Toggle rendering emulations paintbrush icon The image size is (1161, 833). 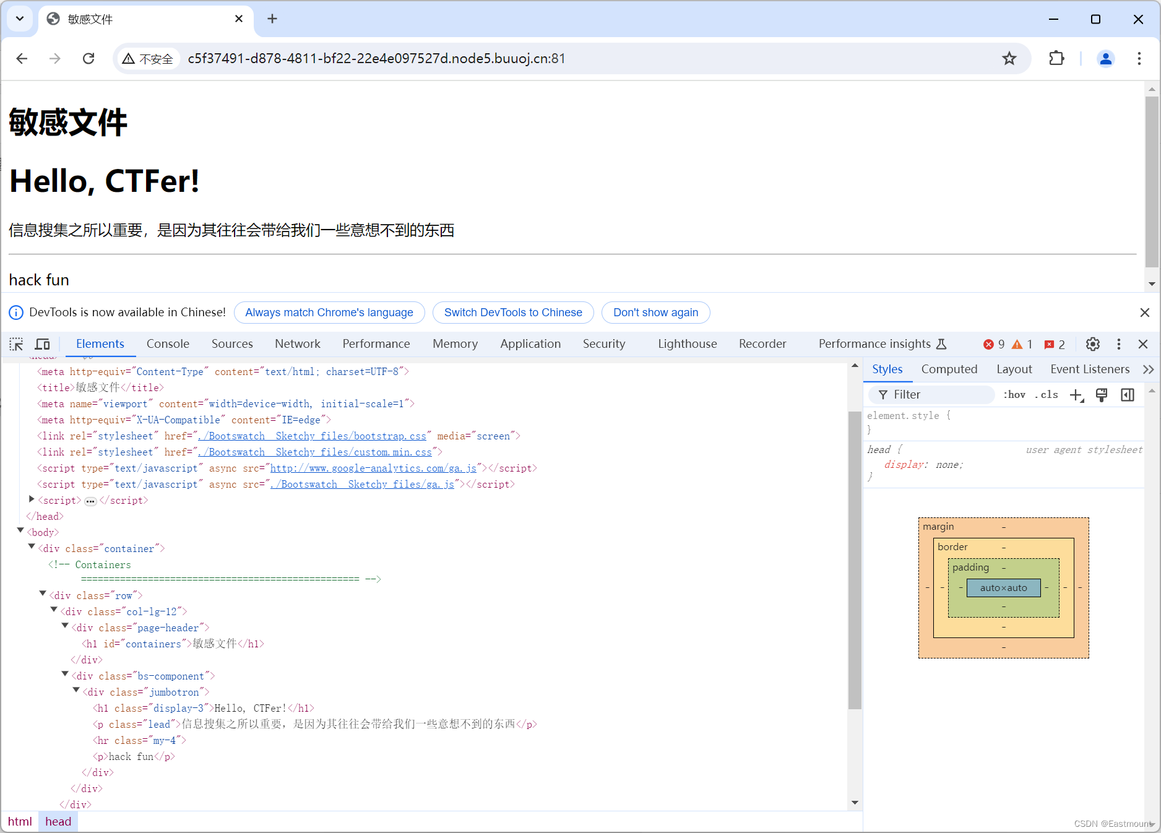[1102, 395]
